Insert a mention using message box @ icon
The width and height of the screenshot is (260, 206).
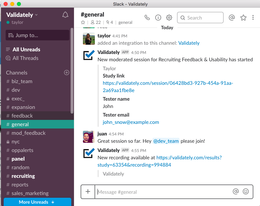[x=235, y=191]
